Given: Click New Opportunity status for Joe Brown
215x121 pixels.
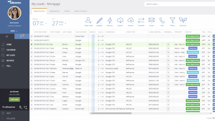Looking at the screenshot, I should pyautogui.click(x=193, y=44).
